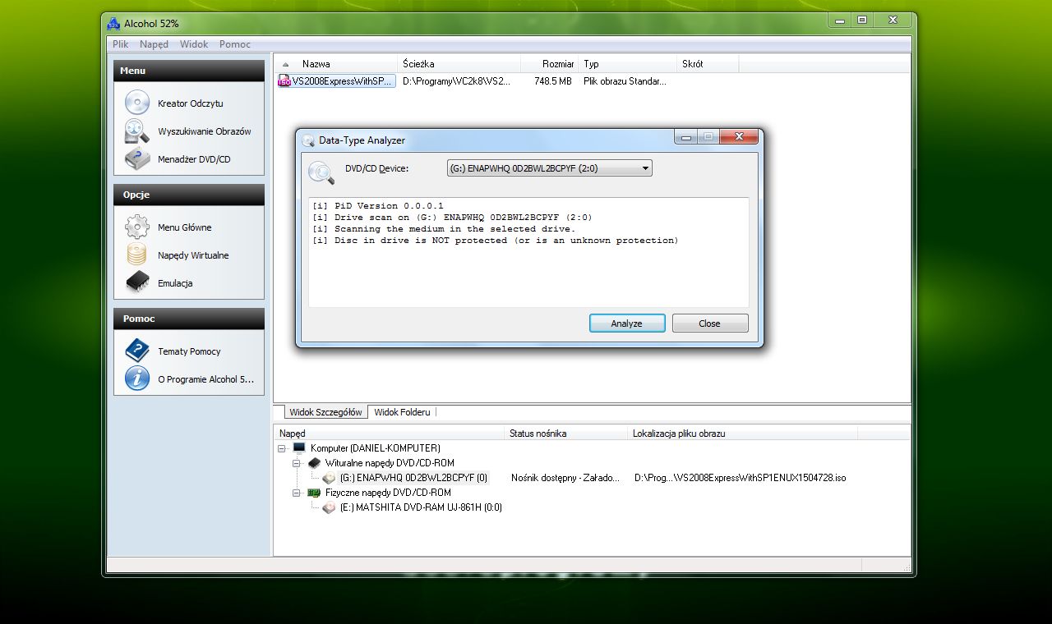Switch to Widok Folderu tab

pyautogui.click(x=402, y=412)
